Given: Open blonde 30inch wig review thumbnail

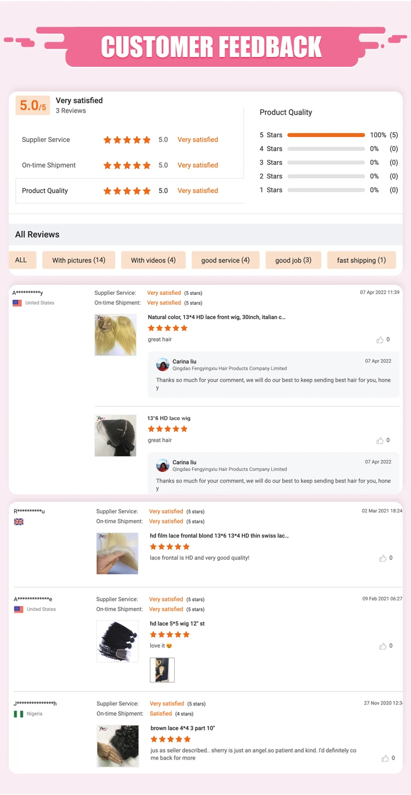Looking at the screenshot, I should (x=116, y=335).
